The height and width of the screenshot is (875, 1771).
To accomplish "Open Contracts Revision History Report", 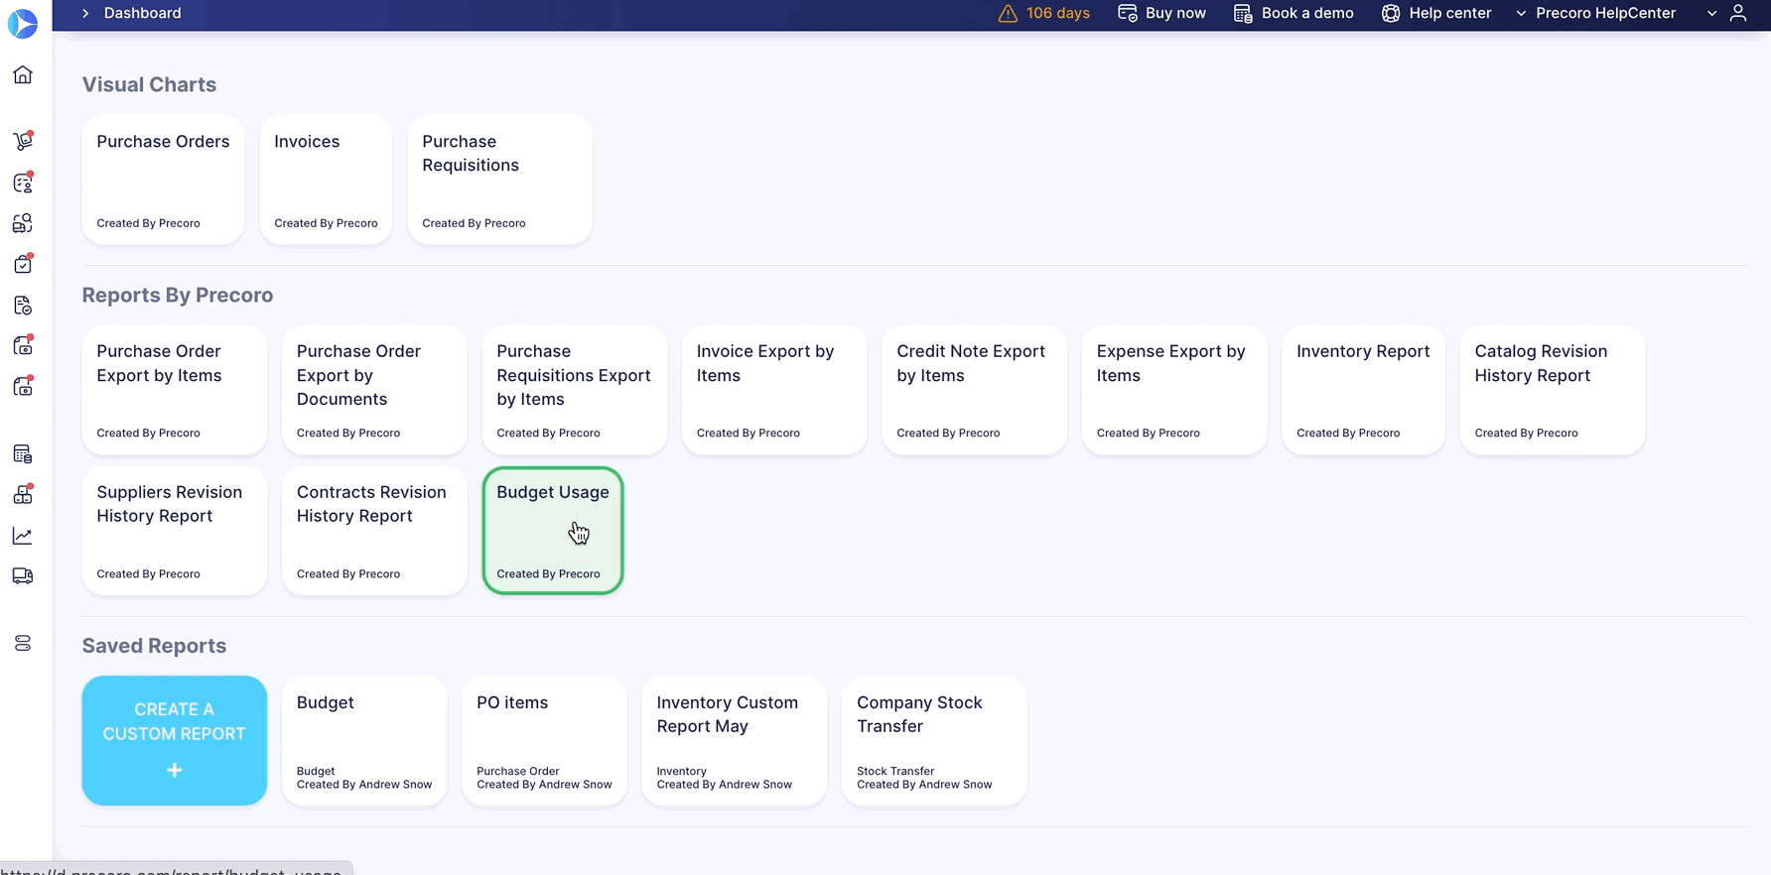I will point(374,531).
